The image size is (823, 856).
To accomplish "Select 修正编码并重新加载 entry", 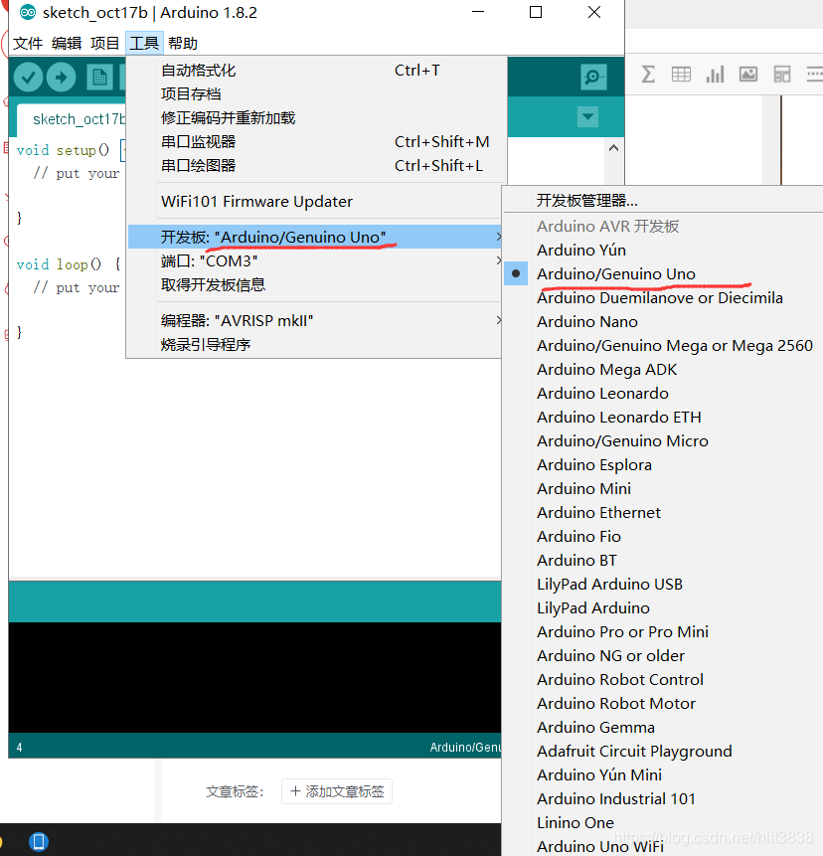I will pyautogui.click(x=314, y=118).
